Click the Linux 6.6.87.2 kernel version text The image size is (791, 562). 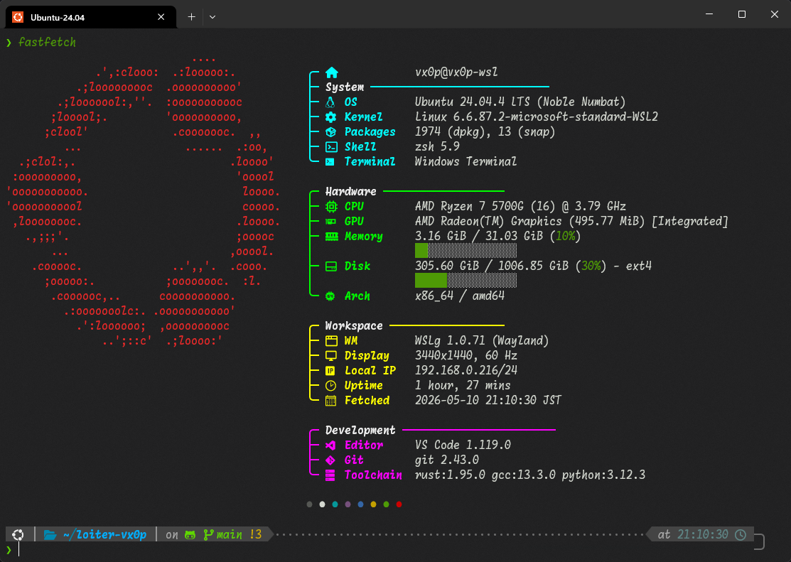pos(537,117)
